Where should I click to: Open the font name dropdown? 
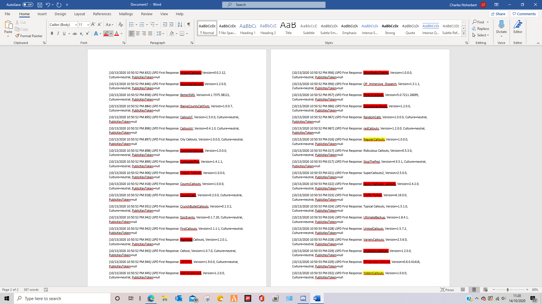click(76, 25)
